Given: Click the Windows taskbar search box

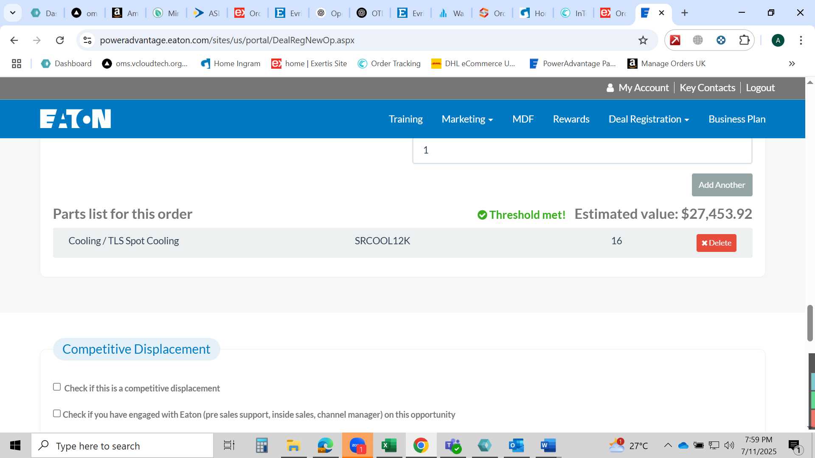Looking at the screenshot, I should 123,446.
